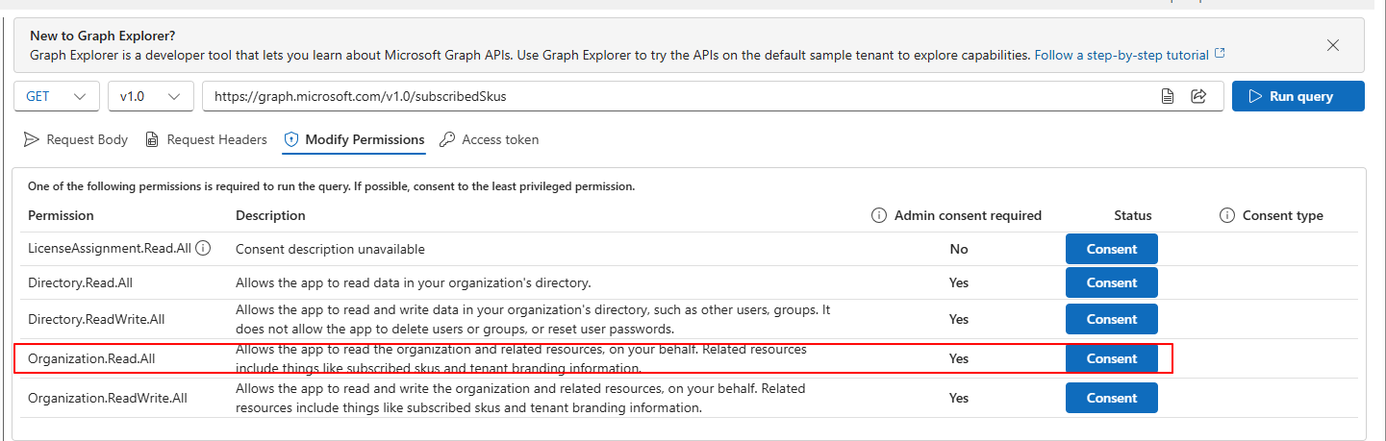Click the Run query button
The width and height of the screenshot is (1386, 441).
(x=1298, y=96)
